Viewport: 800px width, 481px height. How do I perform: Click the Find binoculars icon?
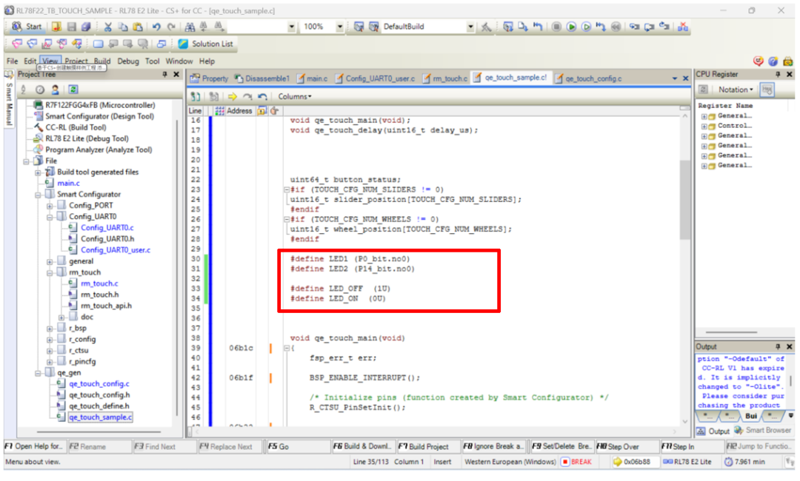[x=190, y=27]
